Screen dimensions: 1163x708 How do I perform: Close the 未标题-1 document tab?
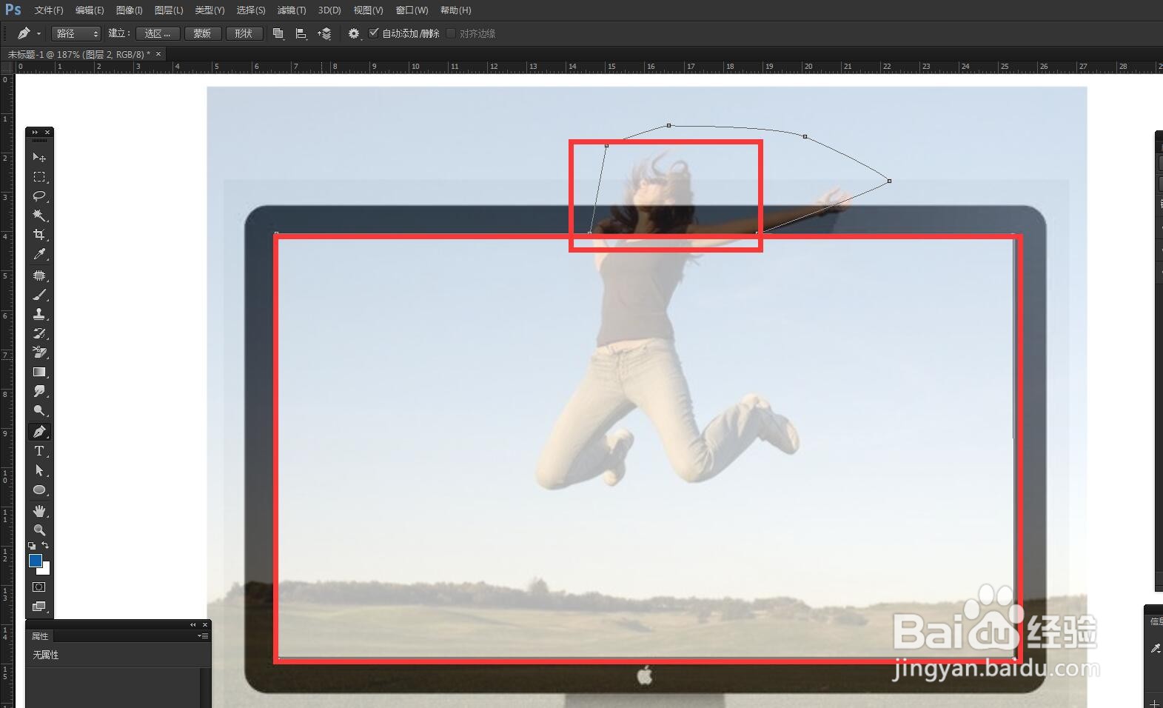coord(158,53)
